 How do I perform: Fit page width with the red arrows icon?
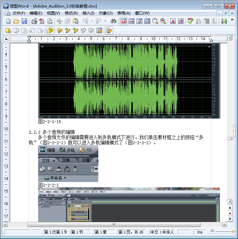coord(131,21)
